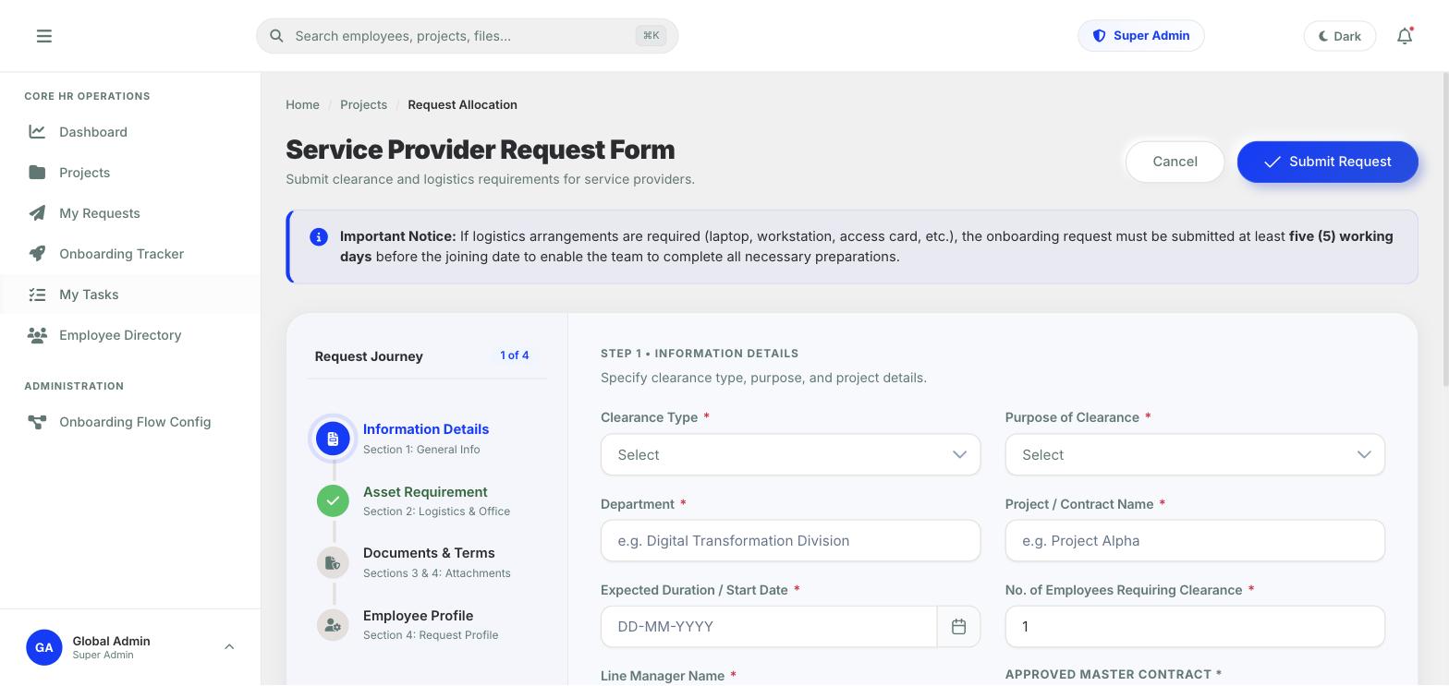Click the My Requests paper plane icon

pos(37,213)
